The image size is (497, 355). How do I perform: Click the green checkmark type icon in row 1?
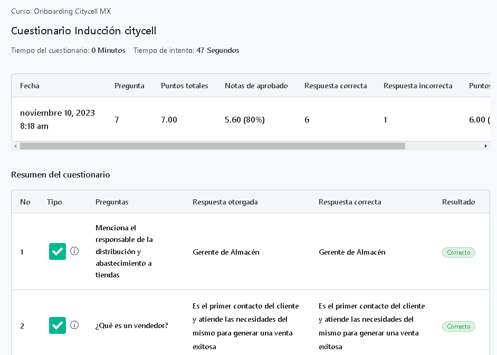tap(58, 251)
